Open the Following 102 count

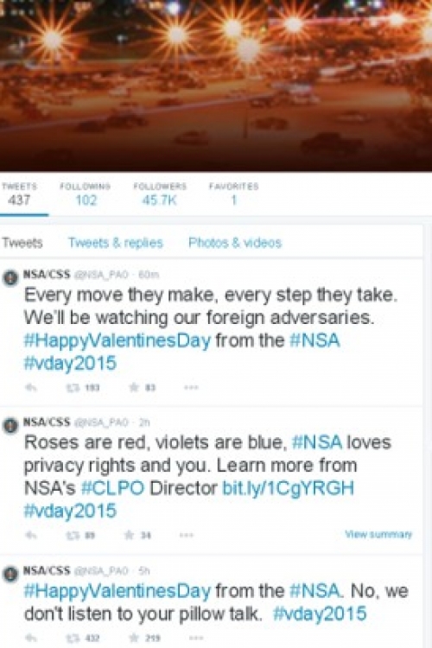coord(86,194)
